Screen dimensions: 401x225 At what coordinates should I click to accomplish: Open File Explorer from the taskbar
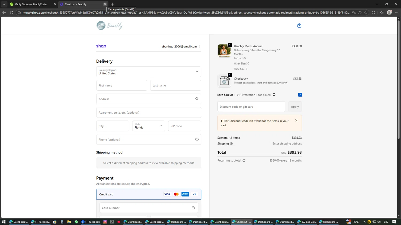[x=69, y=222]
